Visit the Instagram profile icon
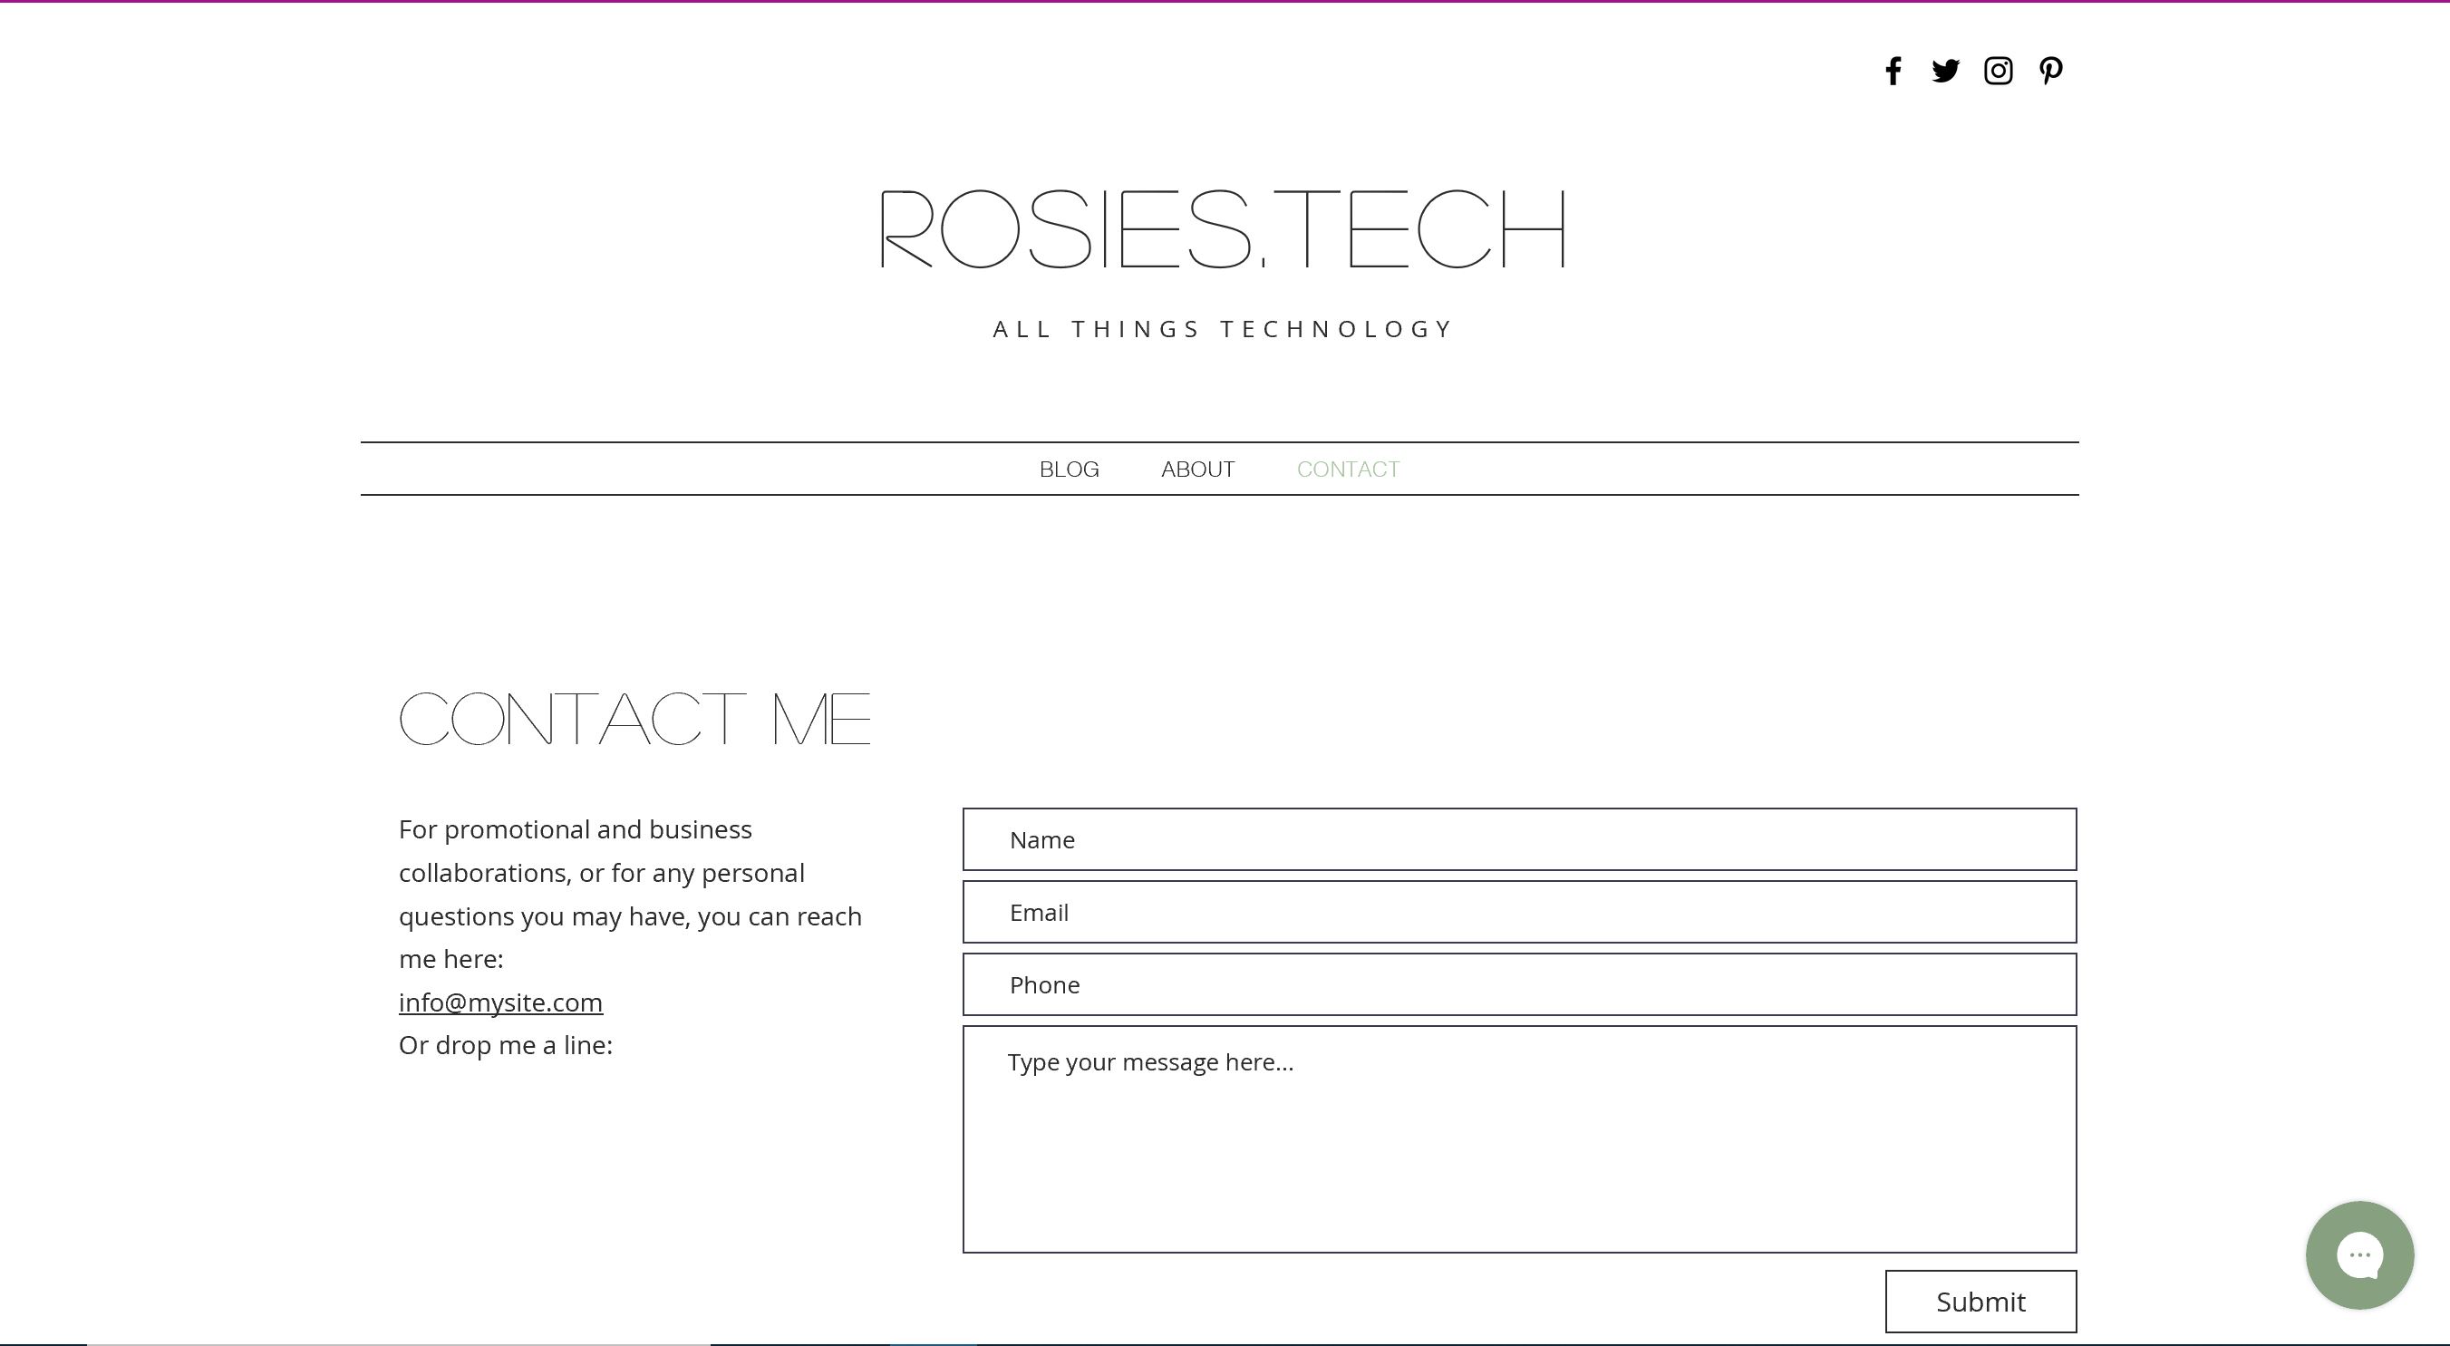2450x1346 pixels. point(1998,72)
